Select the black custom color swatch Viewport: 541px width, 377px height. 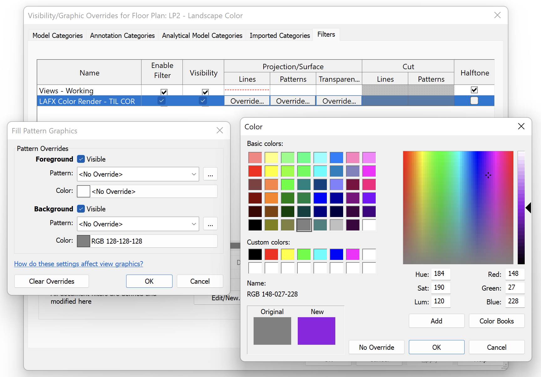coord(255,254)
